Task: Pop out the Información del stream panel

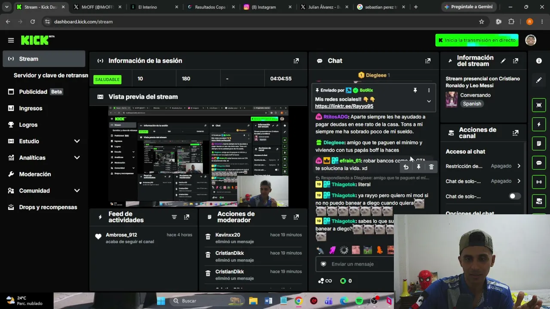Action: click(515, 61)
